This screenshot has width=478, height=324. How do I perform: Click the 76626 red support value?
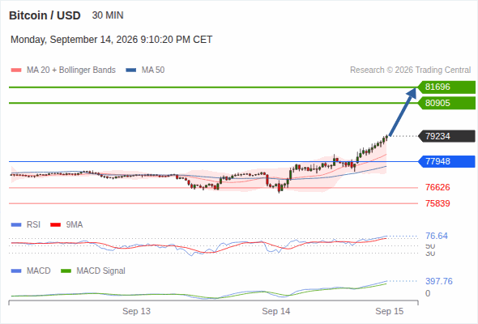point(437,187)
